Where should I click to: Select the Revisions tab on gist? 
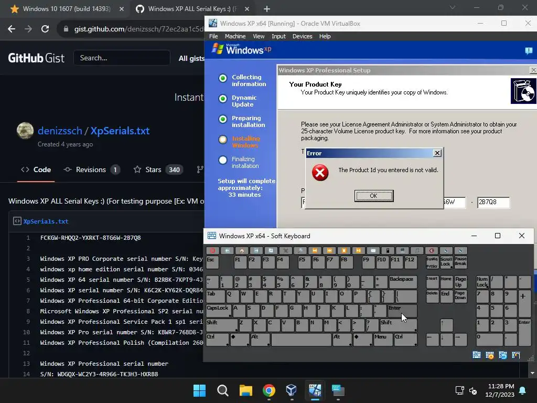click(x=92, y=169)
